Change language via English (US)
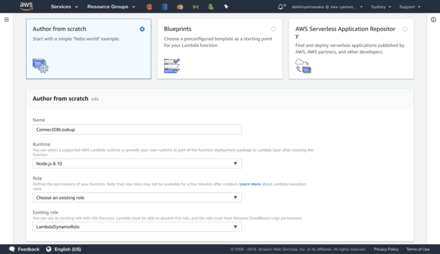Image resolution: width=440 pixels, height=254 pixels. pos(68,249)
